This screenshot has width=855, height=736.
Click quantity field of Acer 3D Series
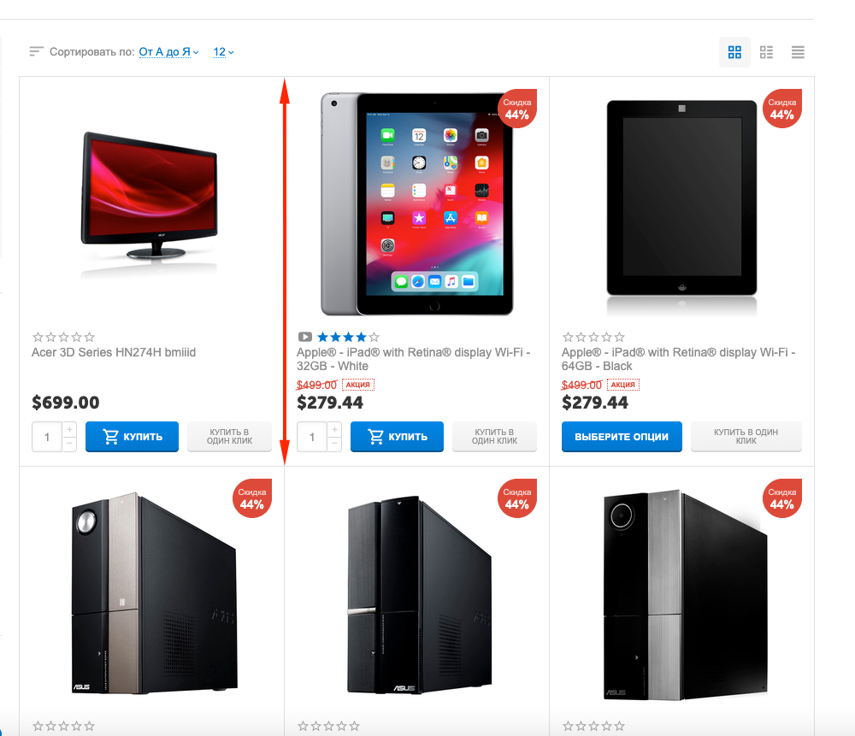(47, 437)
